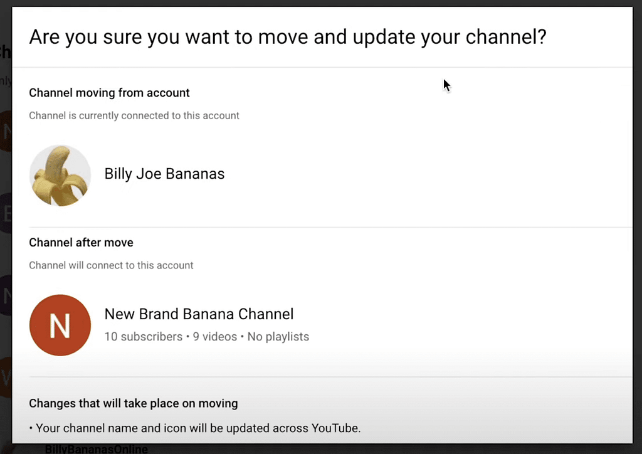
Task: Click the banana profile picture avatar
Action: click(x=60, y=175)
